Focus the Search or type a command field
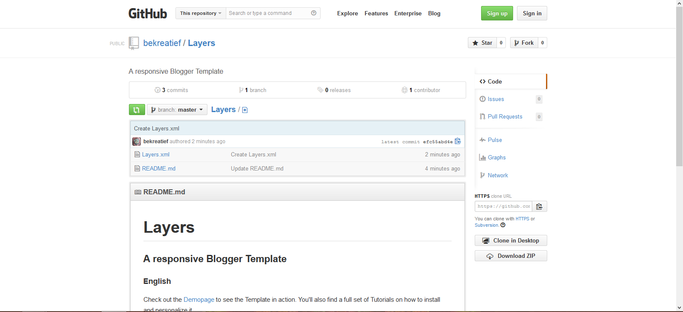Screen dimensions: 683x312 click(x=269, y=13)
